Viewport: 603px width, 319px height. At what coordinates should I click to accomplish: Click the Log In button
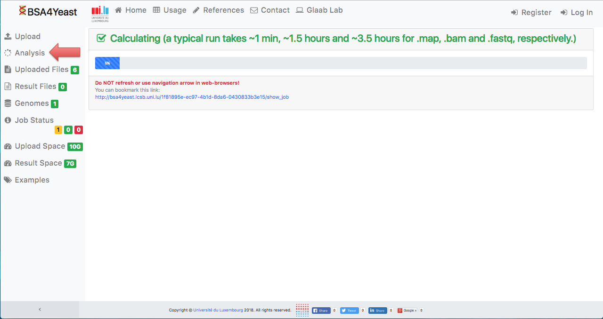click(577, 13)
